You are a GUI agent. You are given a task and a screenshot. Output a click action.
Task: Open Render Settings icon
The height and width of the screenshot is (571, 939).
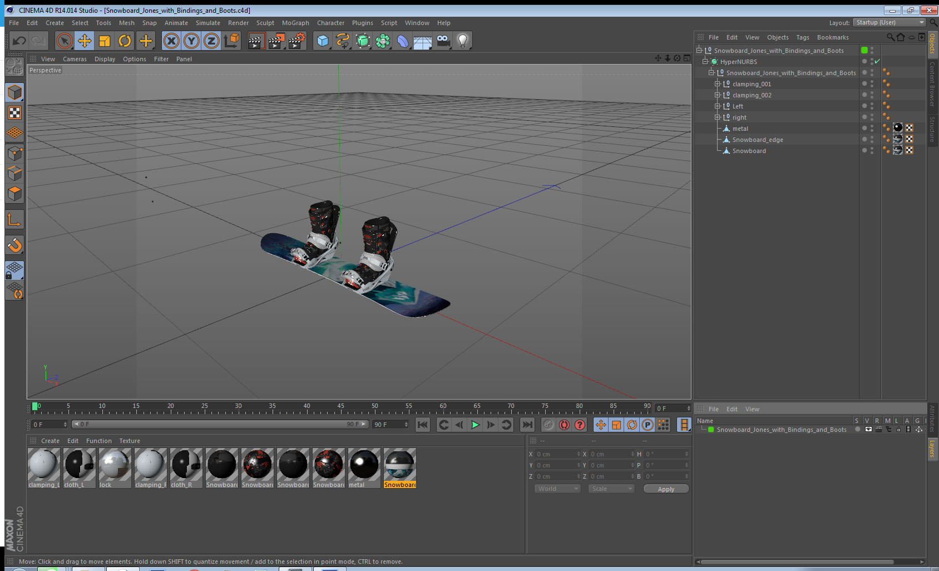(x=297, y=41)
